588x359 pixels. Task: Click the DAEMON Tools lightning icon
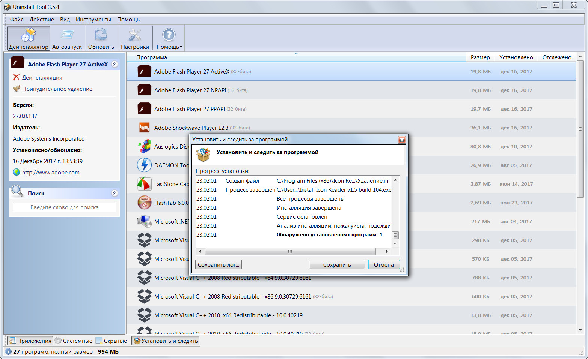coord(144,165)
